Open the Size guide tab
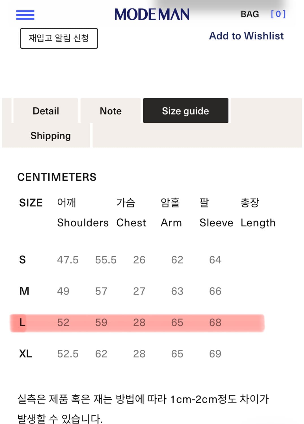304x424 pixels. (x=186, y=111)
